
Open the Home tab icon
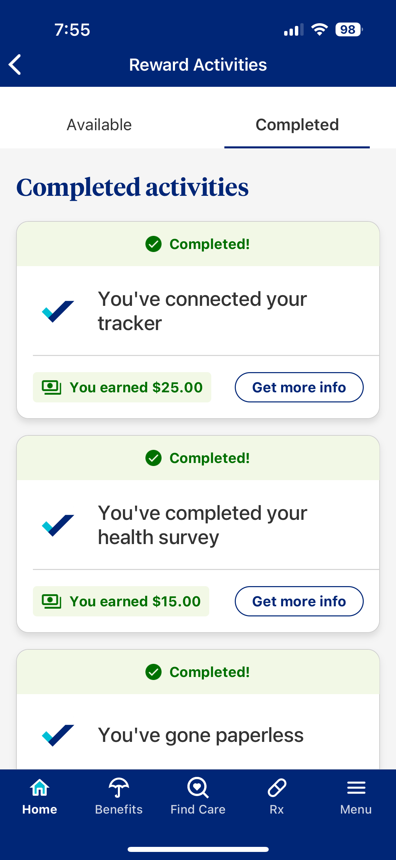click(x=40, y=788)
